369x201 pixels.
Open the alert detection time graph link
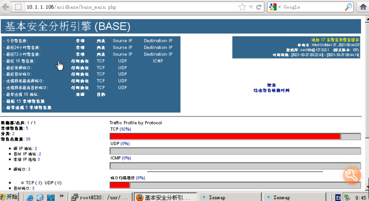click(x=271, y=90)
